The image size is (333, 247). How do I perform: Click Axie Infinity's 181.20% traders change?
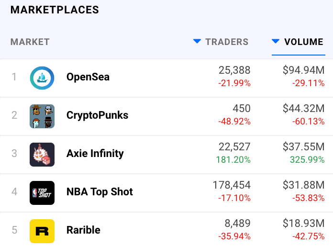(234, 160)
